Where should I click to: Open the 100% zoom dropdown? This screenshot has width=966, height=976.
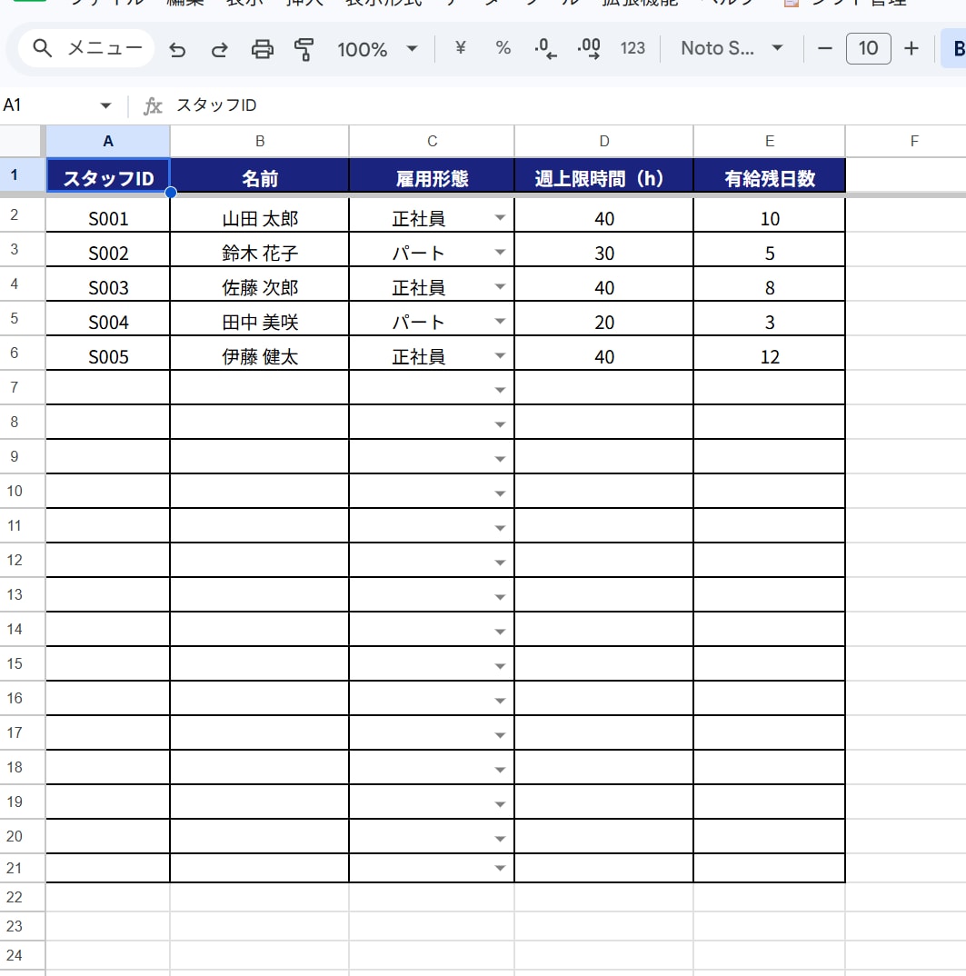pos(377,48)
